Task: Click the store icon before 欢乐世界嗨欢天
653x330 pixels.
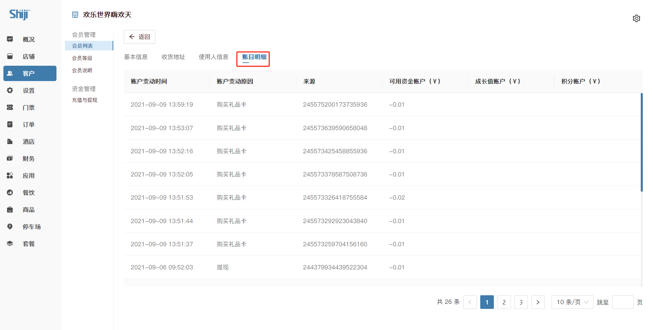Action: [75, 15]
